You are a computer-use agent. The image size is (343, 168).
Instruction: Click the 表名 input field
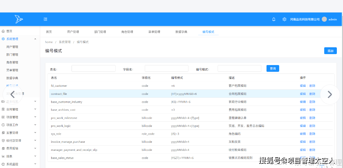(x=93, y=69)
